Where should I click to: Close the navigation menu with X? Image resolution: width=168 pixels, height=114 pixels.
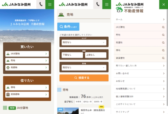click(x=164, y=4)
